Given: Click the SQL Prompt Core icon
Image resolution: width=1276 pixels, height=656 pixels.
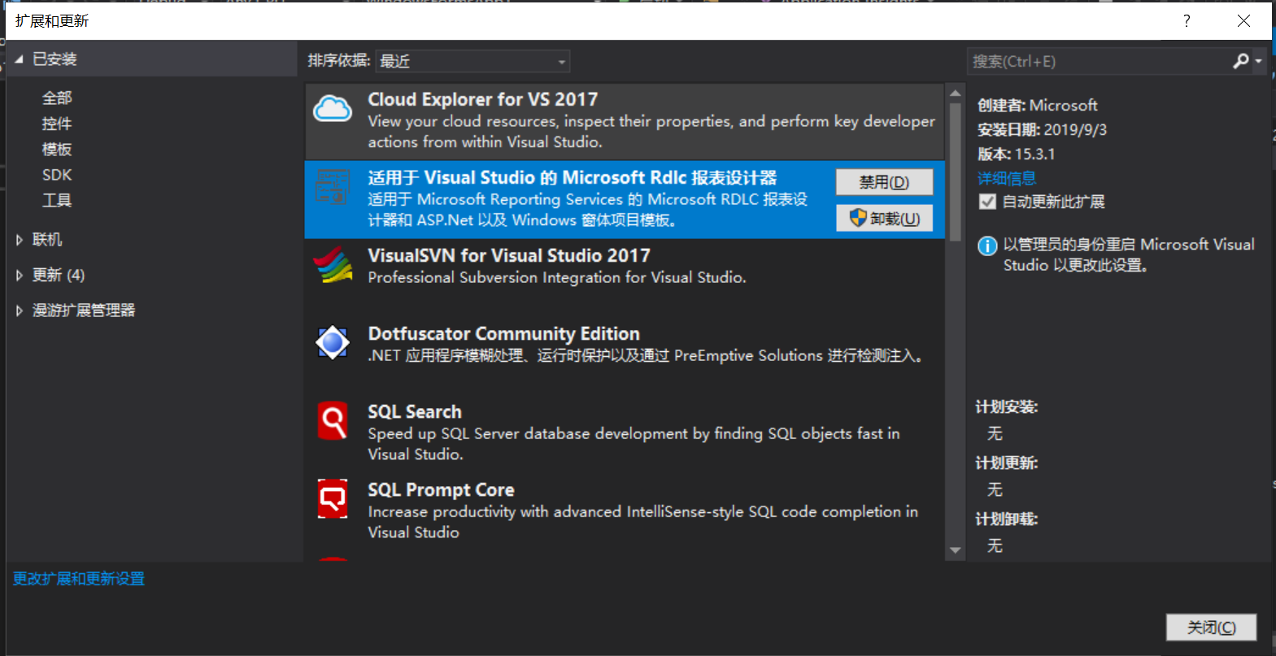Looking at the screenshot, I should point(332,498).
